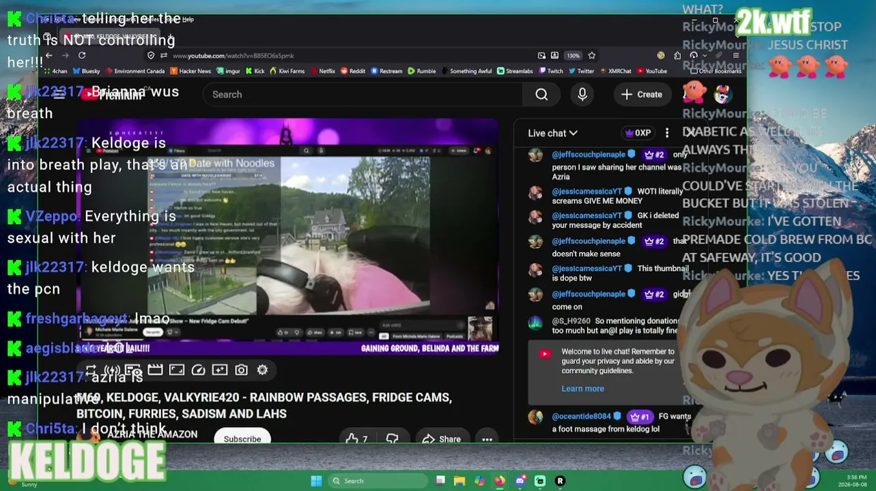Open the 0XP points button in chat
The image size is (876, 491).
tap(638, 133)
